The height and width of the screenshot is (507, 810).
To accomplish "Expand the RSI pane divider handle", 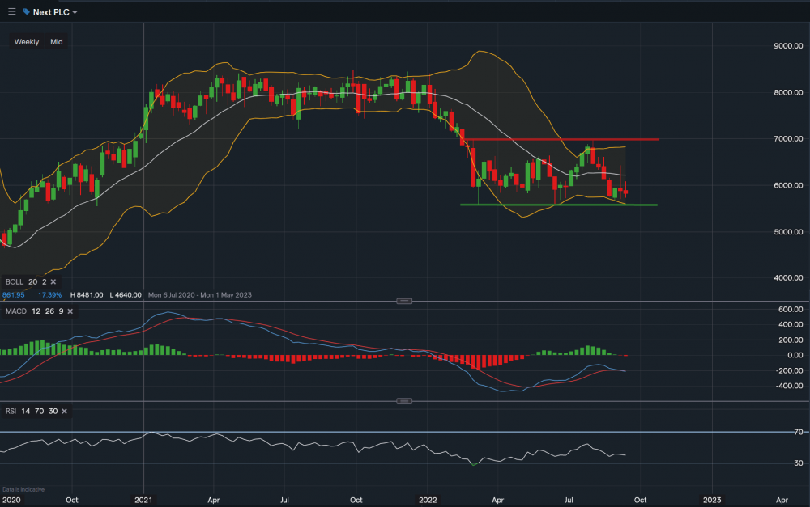I will point(404,399).
